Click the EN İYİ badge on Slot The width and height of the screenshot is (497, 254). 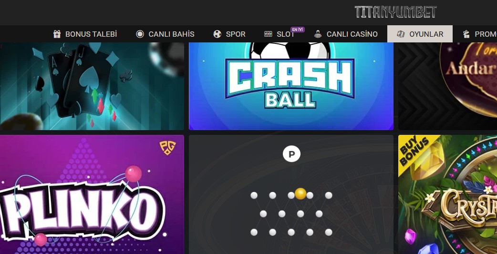pos(297,30)
